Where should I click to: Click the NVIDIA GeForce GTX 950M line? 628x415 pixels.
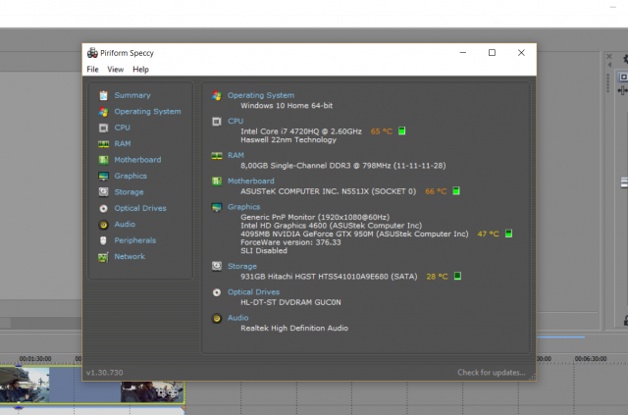point(354,233)
